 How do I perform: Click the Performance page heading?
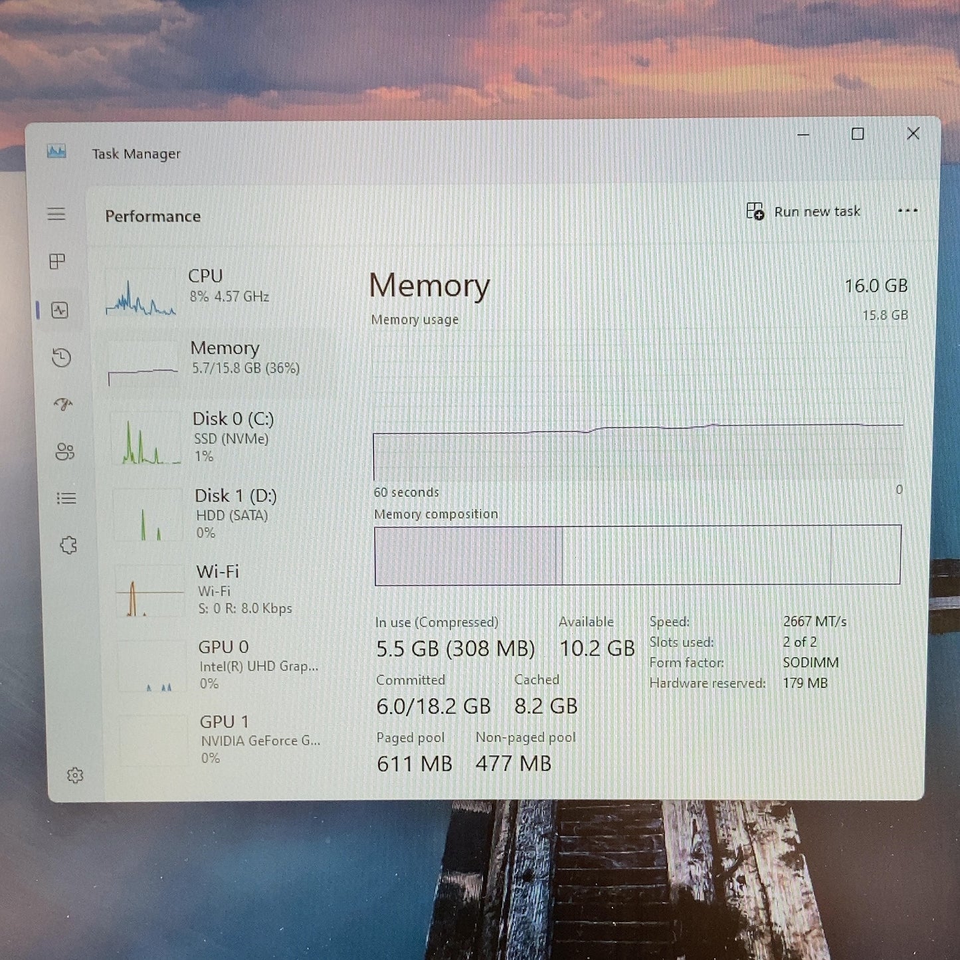[x=153, y=216]
